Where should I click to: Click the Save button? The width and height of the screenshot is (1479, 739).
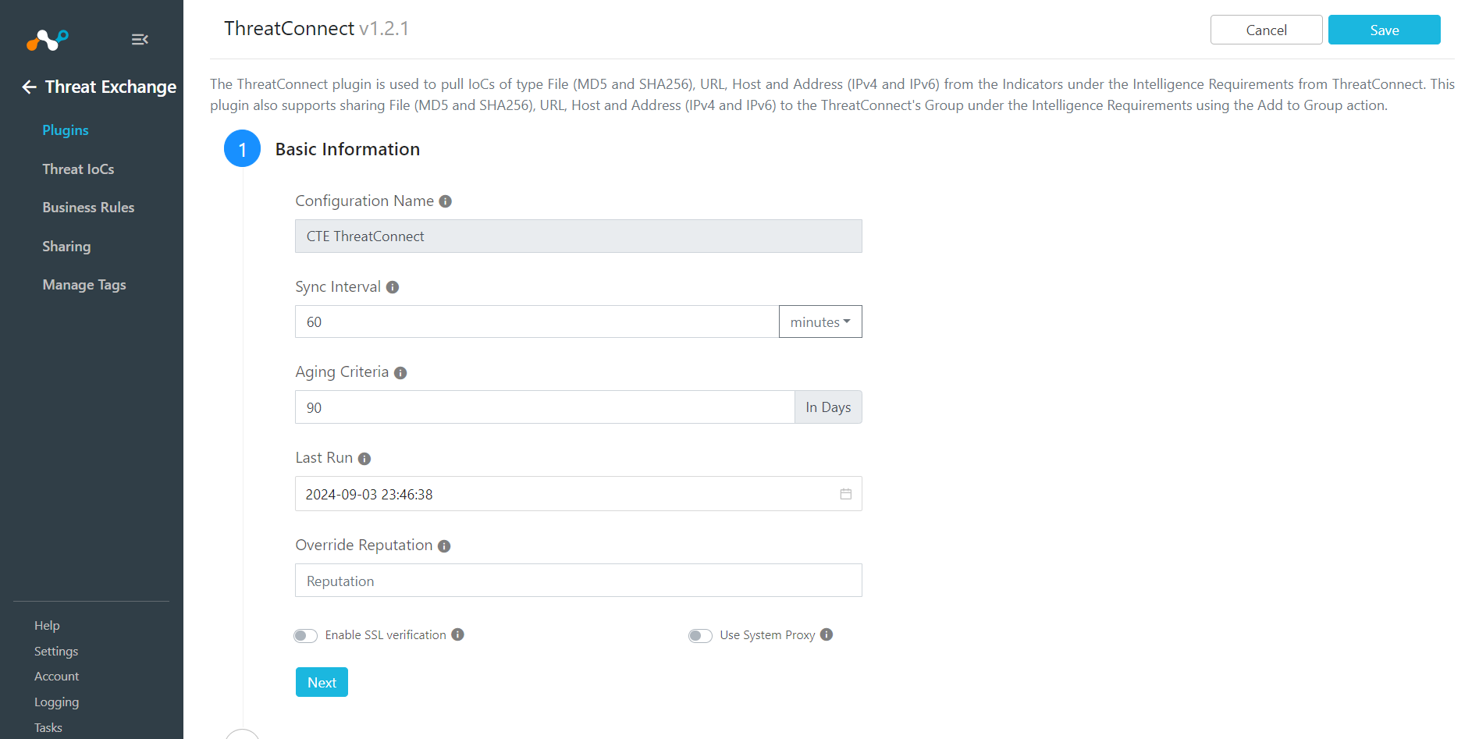click(x=1384, y=30)
